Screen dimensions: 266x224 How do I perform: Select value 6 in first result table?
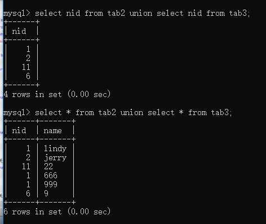point(28,76)
